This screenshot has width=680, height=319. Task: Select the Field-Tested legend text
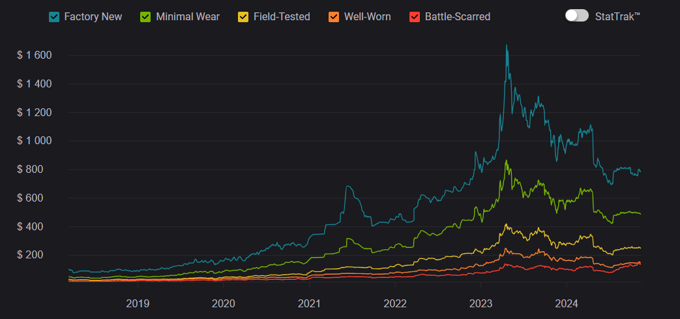282,16
